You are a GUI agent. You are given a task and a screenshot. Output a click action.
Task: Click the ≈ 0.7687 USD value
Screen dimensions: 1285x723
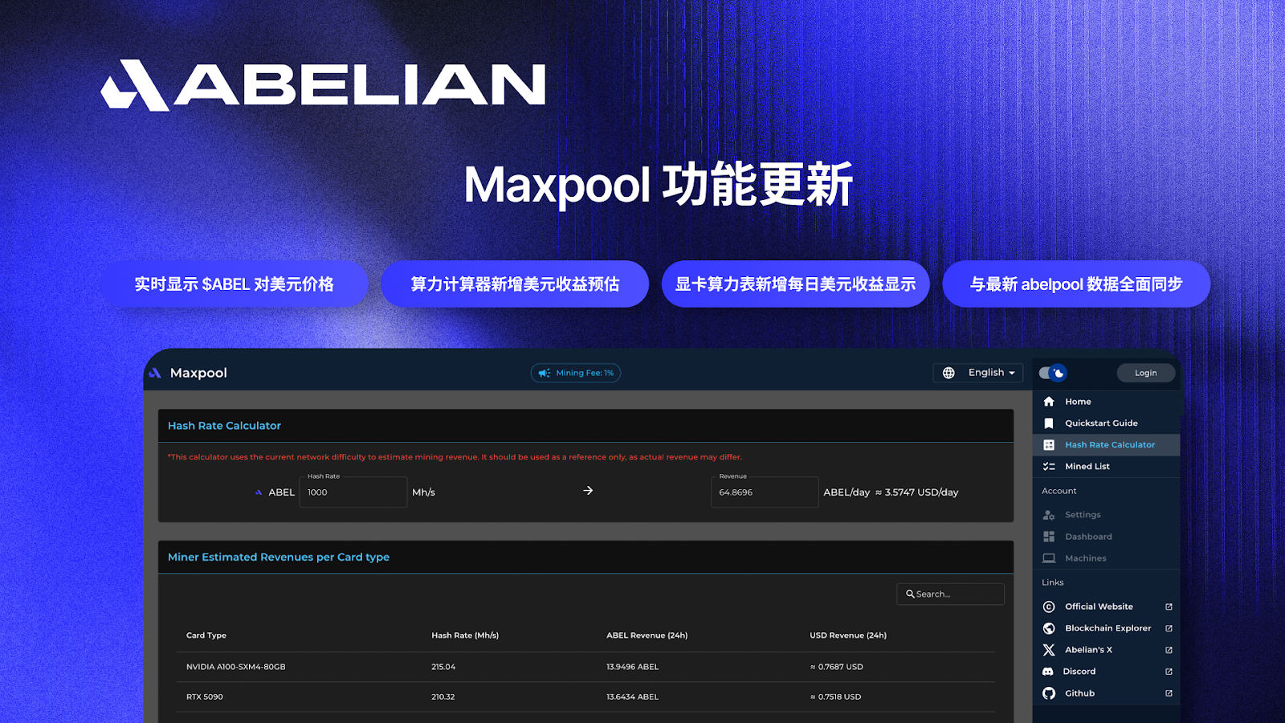click(x=836, y=667)
